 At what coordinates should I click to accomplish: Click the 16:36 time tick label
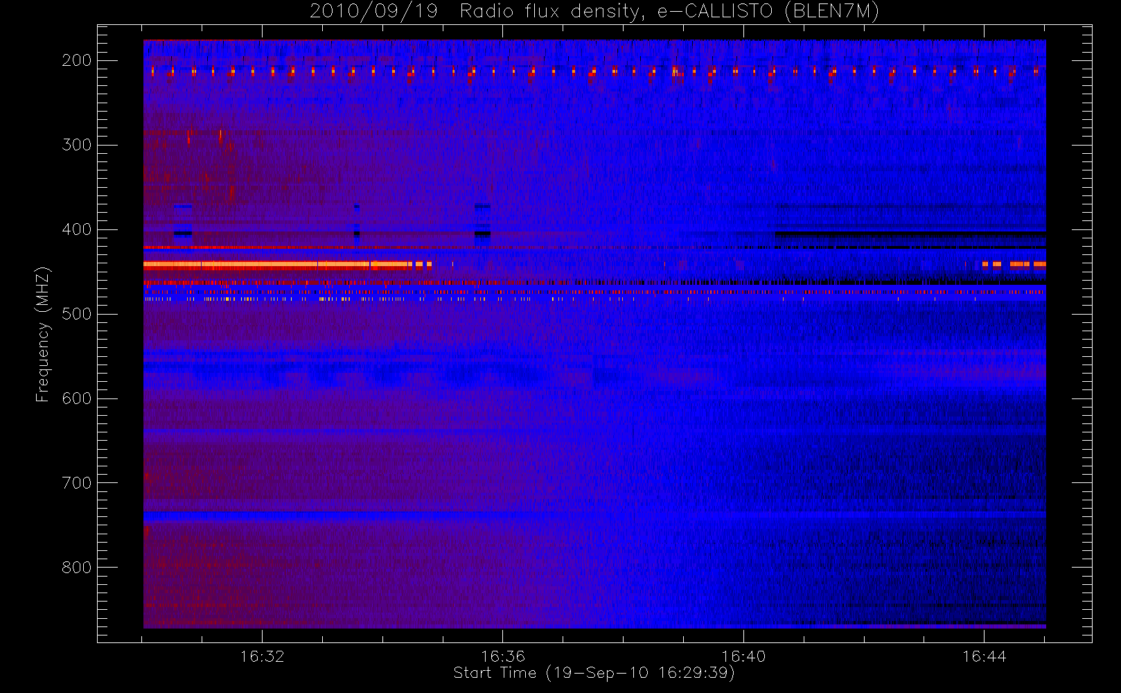(503, 656)
